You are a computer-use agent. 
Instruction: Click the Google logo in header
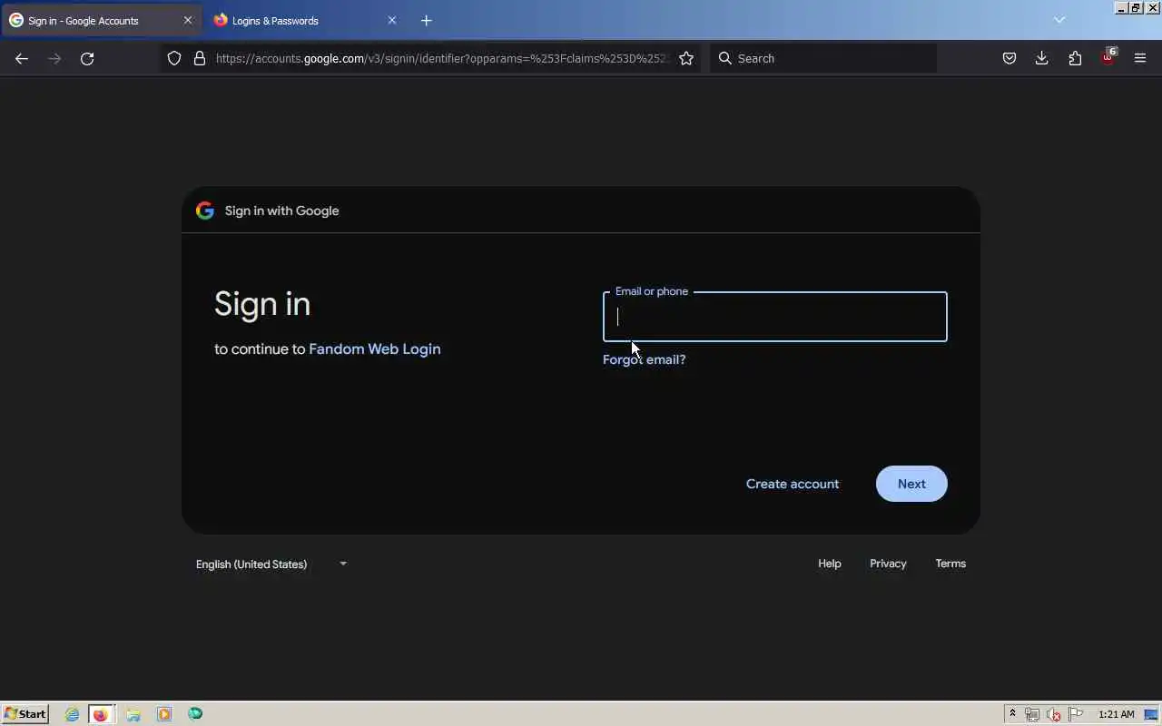pyautogui.click(x=205, y=211)
